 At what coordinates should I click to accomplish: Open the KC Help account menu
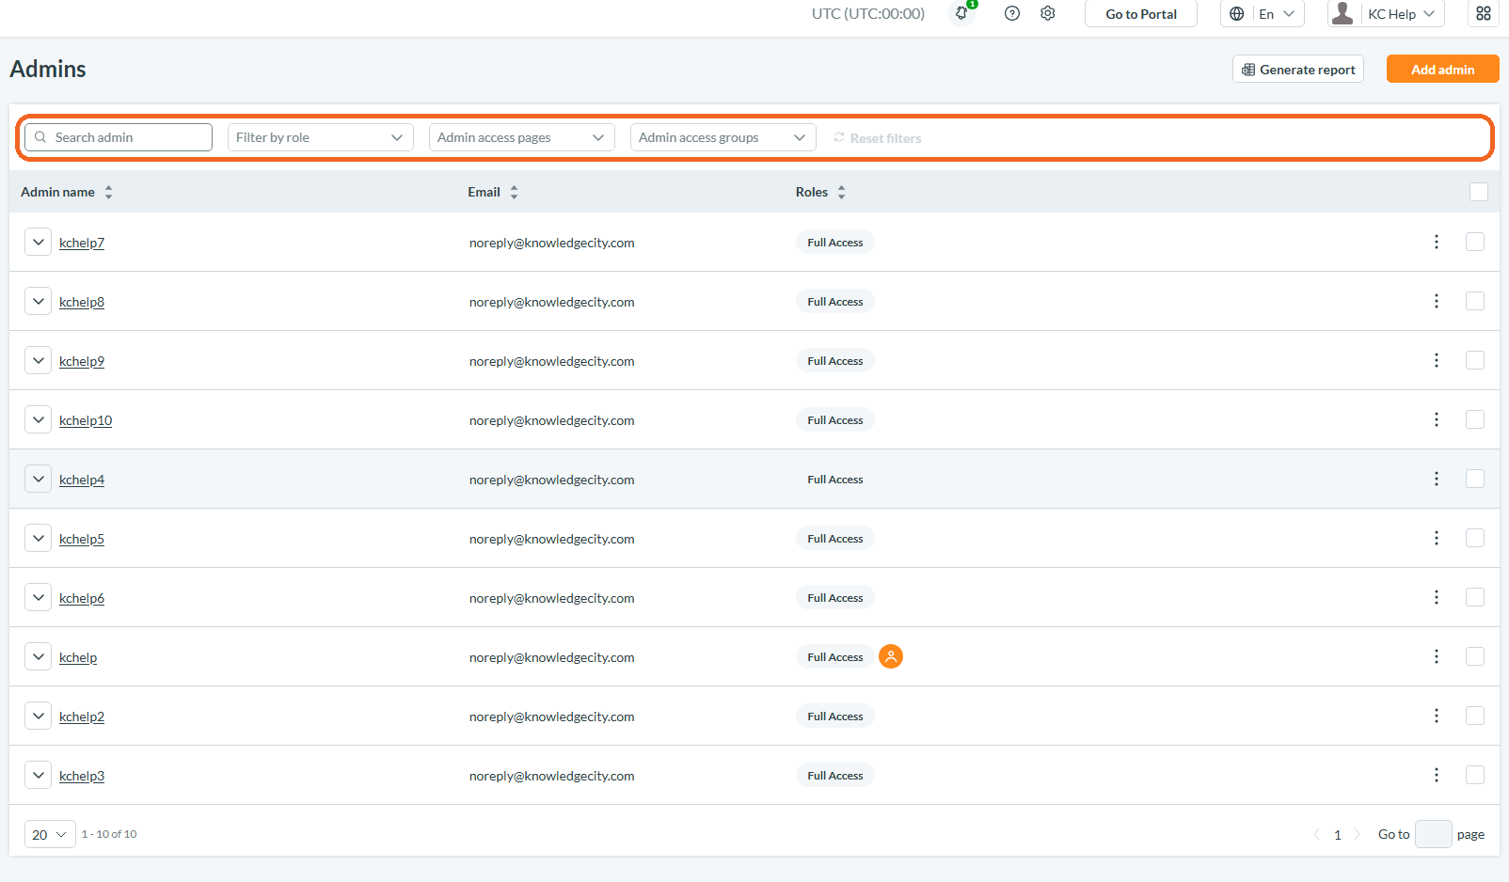coord(1386,13)
